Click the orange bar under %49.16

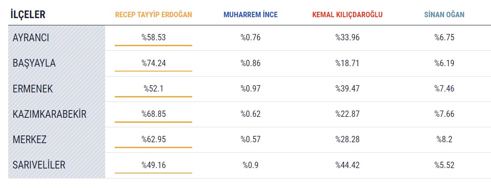pyautogui.click(x=153, y=173)
